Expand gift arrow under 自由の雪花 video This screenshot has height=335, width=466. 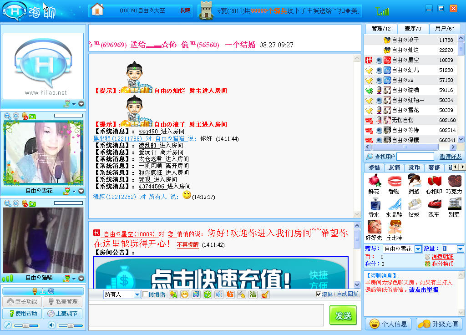pyautogui.click(x=74, y=191)
